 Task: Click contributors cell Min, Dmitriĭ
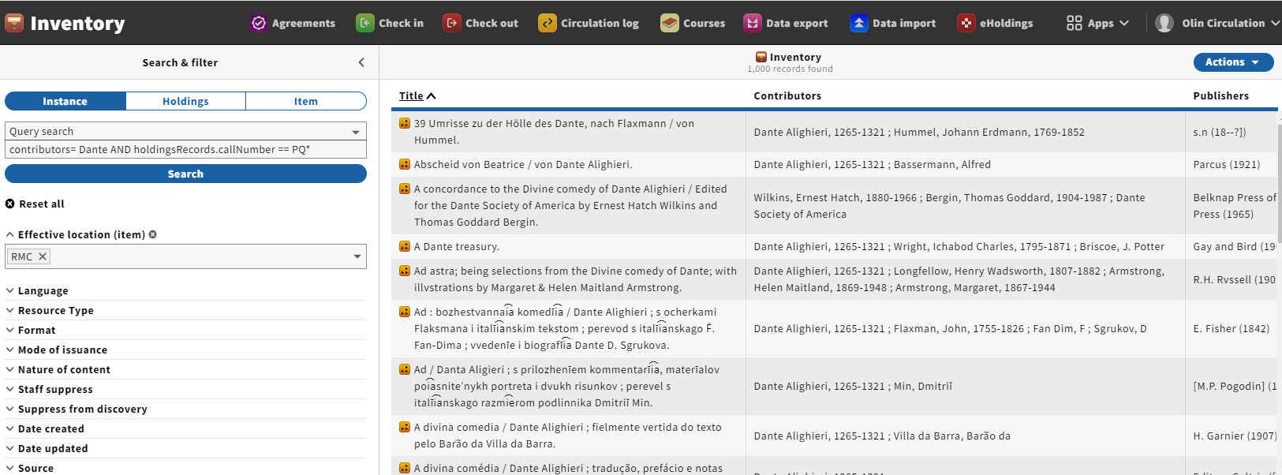pos(853,386)
